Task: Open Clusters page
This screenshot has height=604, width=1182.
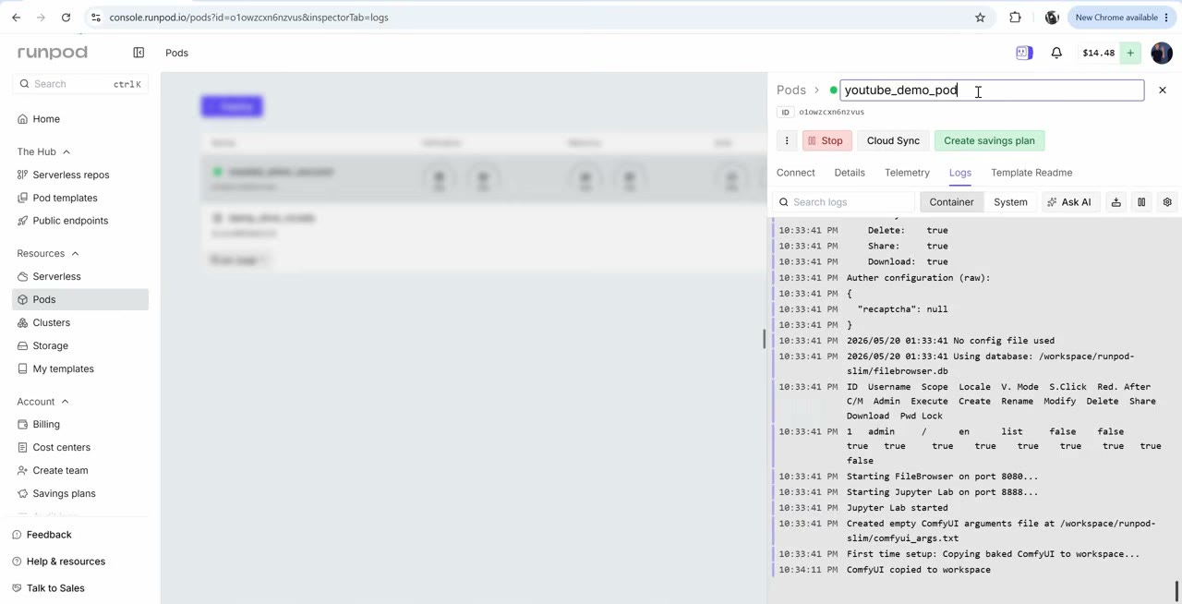Action: click(x=52, y=322)
